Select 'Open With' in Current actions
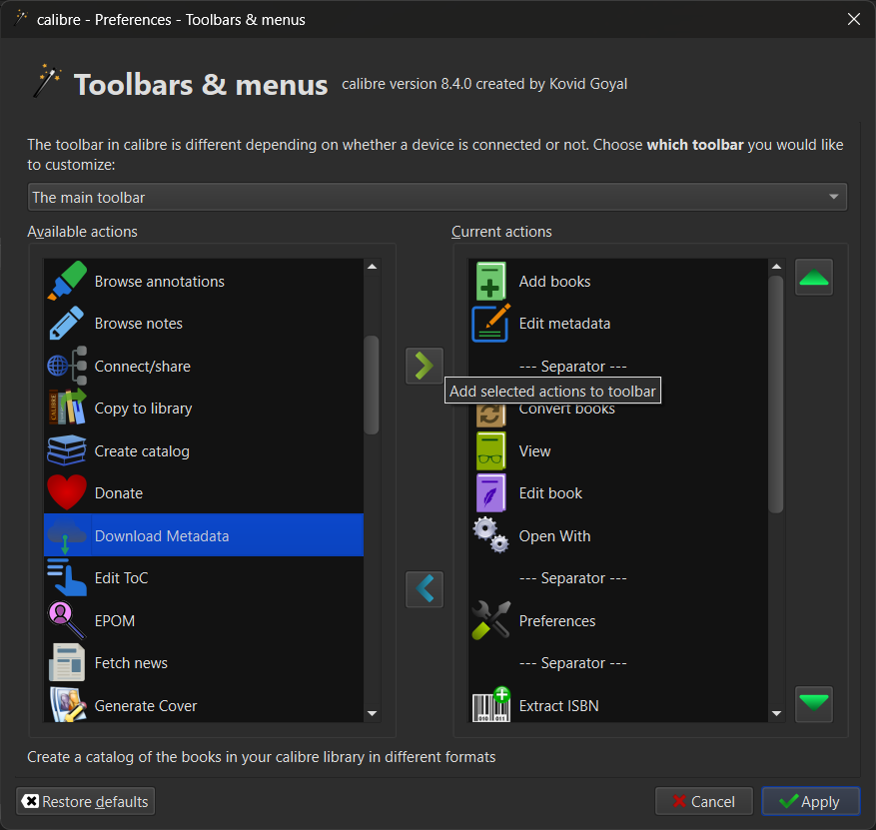This screenshot has width=876, height=830. tap(618, 535)
